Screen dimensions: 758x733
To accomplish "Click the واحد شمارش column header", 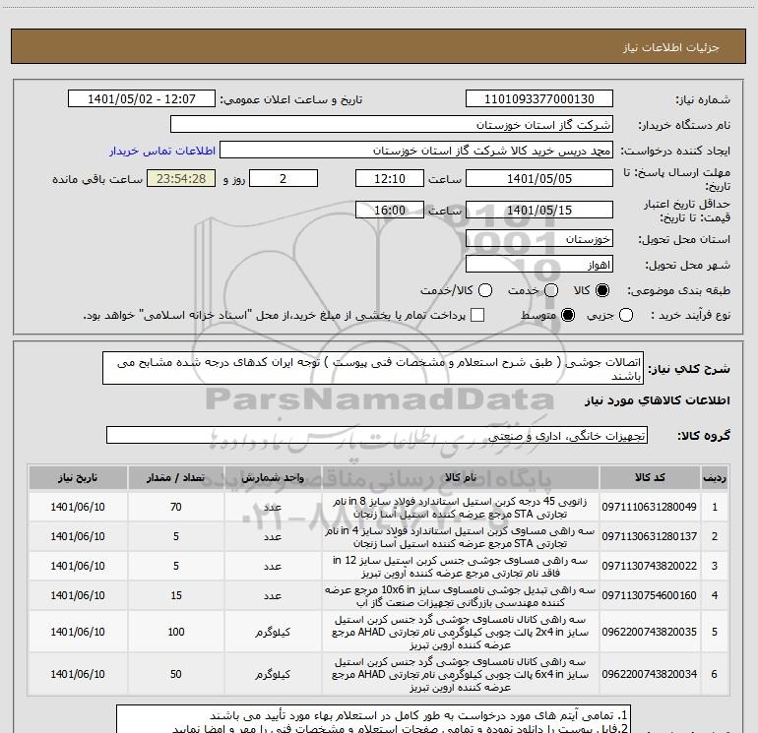I will pyautogui.click(x=273, y=478).
